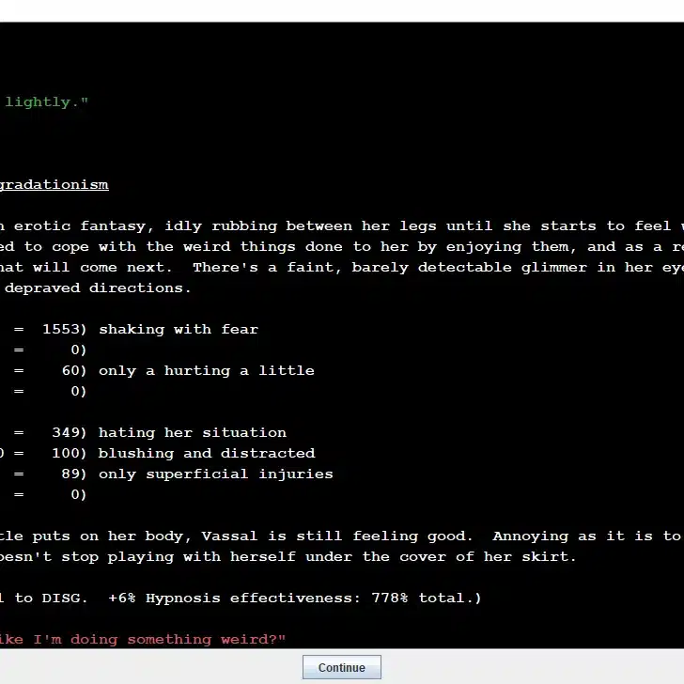684x684 pixels.
Task: Click the '0)' value below the fear stat
Action: (78, 350)
